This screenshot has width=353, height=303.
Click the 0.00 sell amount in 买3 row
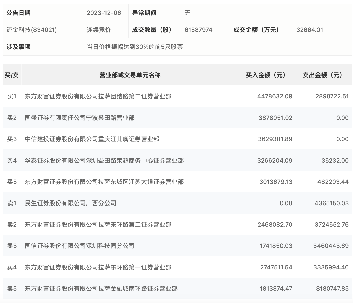pyautogui.click(x=342, y=139)
